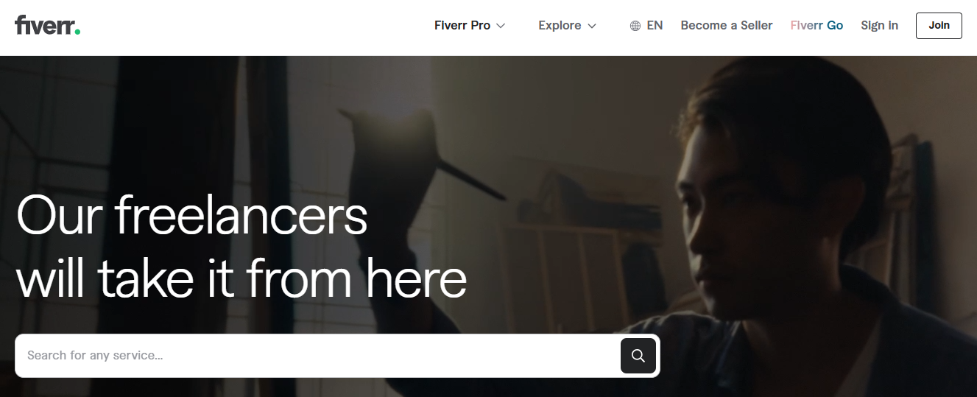The image size is (977, 397).
Task: Open the Become a Seller link
Action: 727,25
